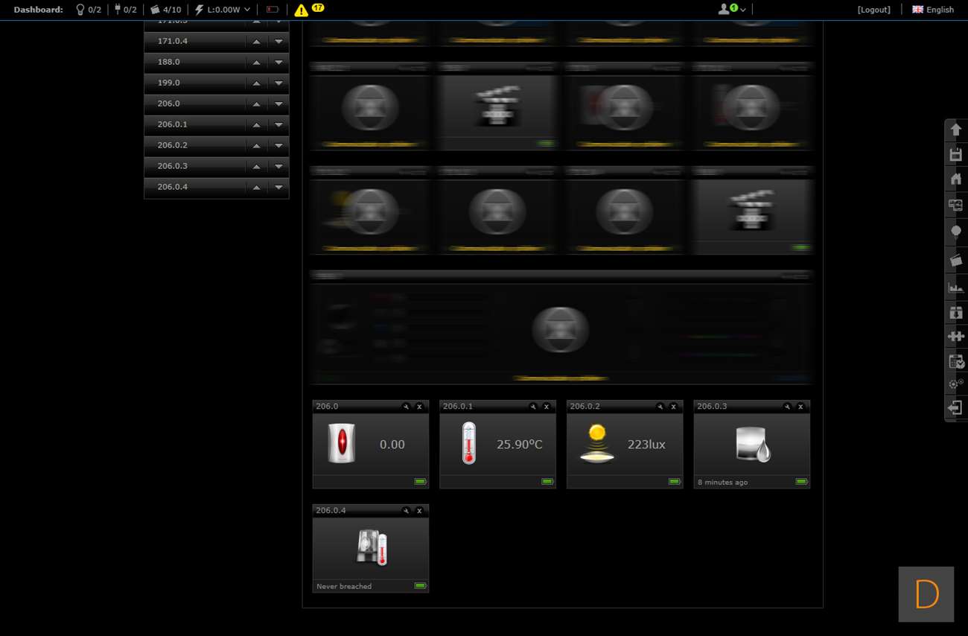Click the orange D button
Image resolution: width=968 pixels, height=636 pixels.
coord(926,594)
